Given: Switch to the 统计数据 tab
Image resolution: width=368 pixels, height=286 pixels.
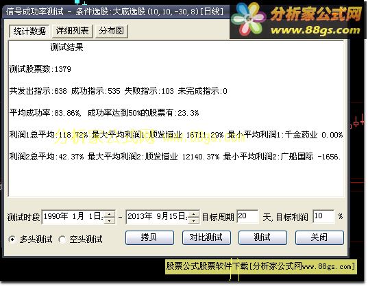Looking at the screenshot, I should (x=29, y=31).
